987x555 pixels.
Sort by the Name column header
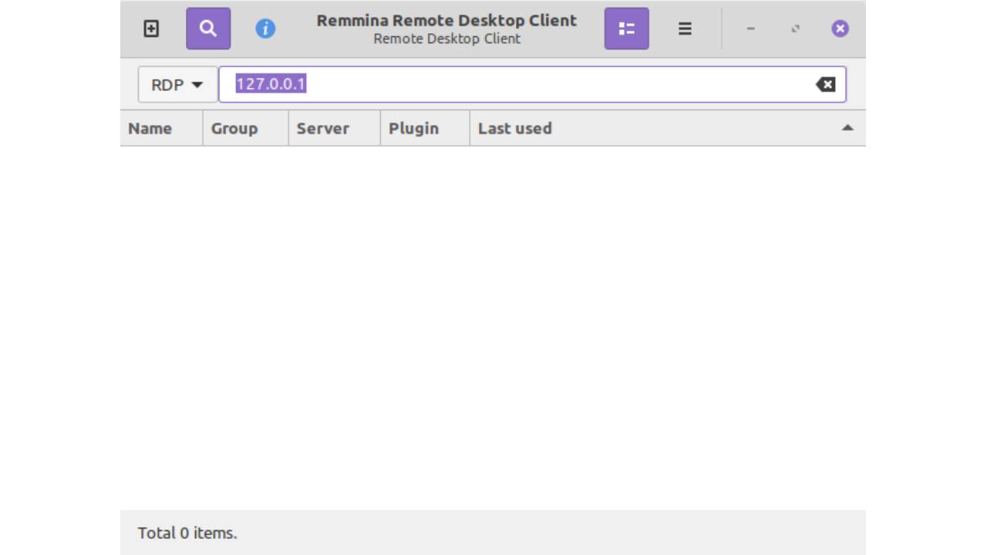(162, 128)
